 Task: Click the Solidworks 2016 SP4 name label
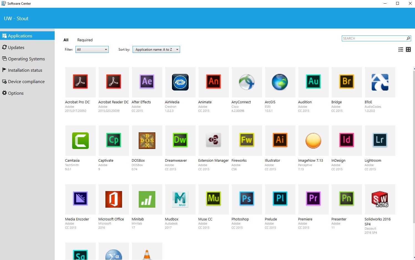tap(378, 222)
